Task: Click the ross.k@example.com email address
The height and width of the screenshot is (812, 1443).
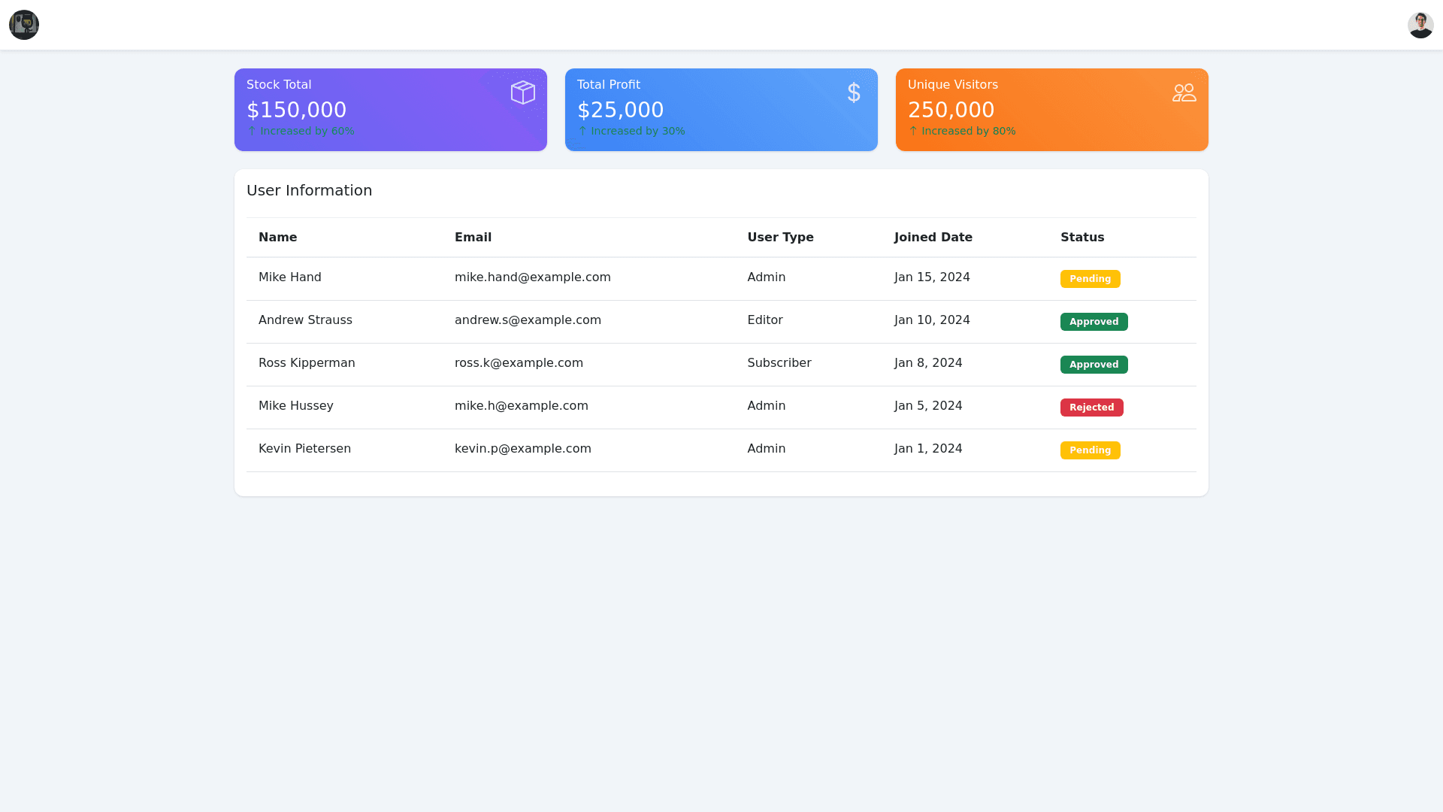Action: (x=519, y=363)
